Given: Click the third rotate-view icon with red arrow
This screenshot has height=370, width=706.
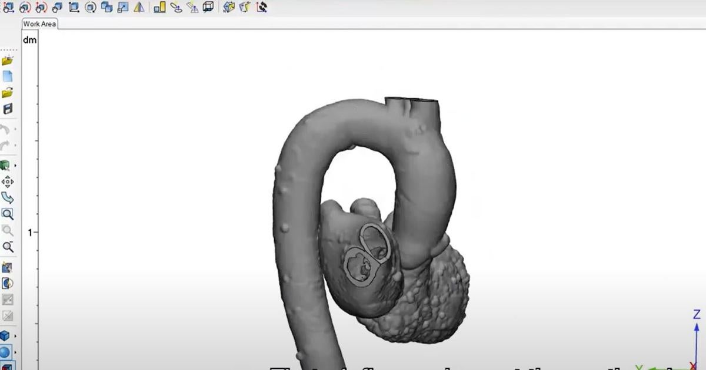Looking at the screenshot, I should pyautogui.click(x=41, y=7).
